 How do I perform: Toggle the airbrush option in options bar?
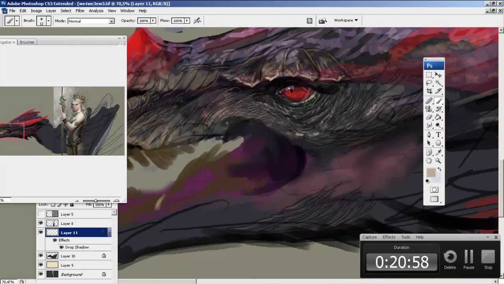pyautogui.click(x=197, y=21)
